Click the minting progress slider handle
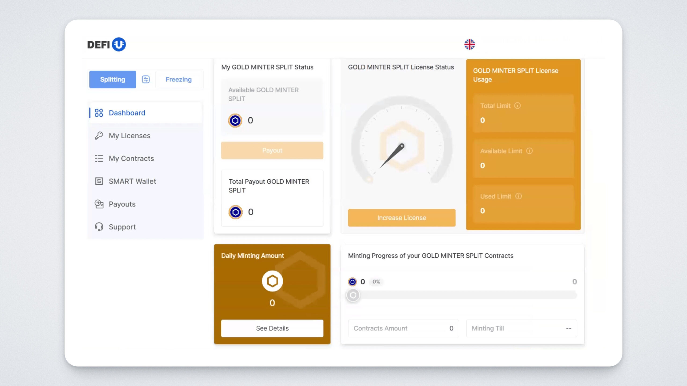Viewport: 687px width, 386px height. click(353, 295)
